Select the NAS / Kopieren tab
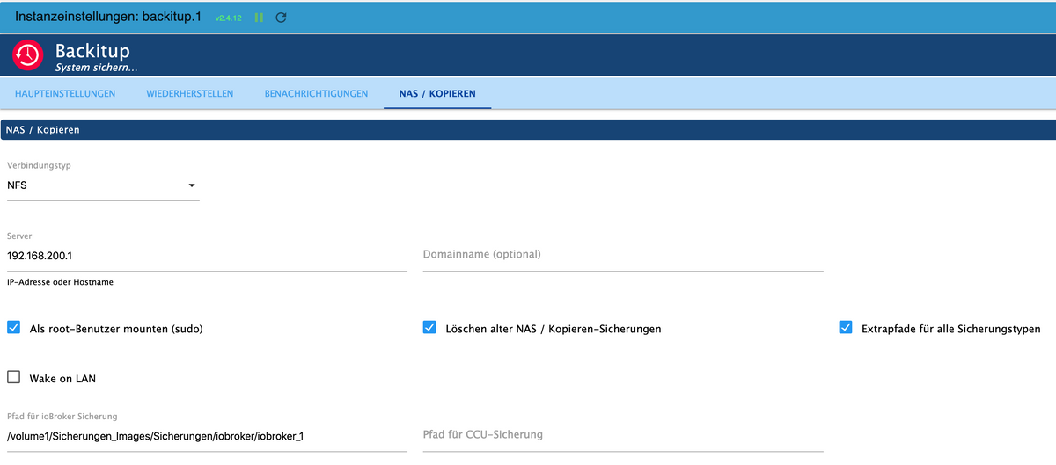Viewport: 1056px width, 465px height. pyautogui.click(x=437, y=93)
